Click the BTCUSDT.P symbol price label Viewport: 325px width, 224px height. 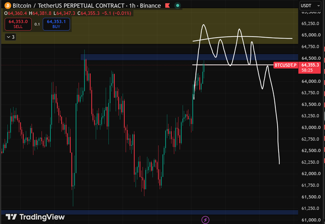tap(285, 65)
